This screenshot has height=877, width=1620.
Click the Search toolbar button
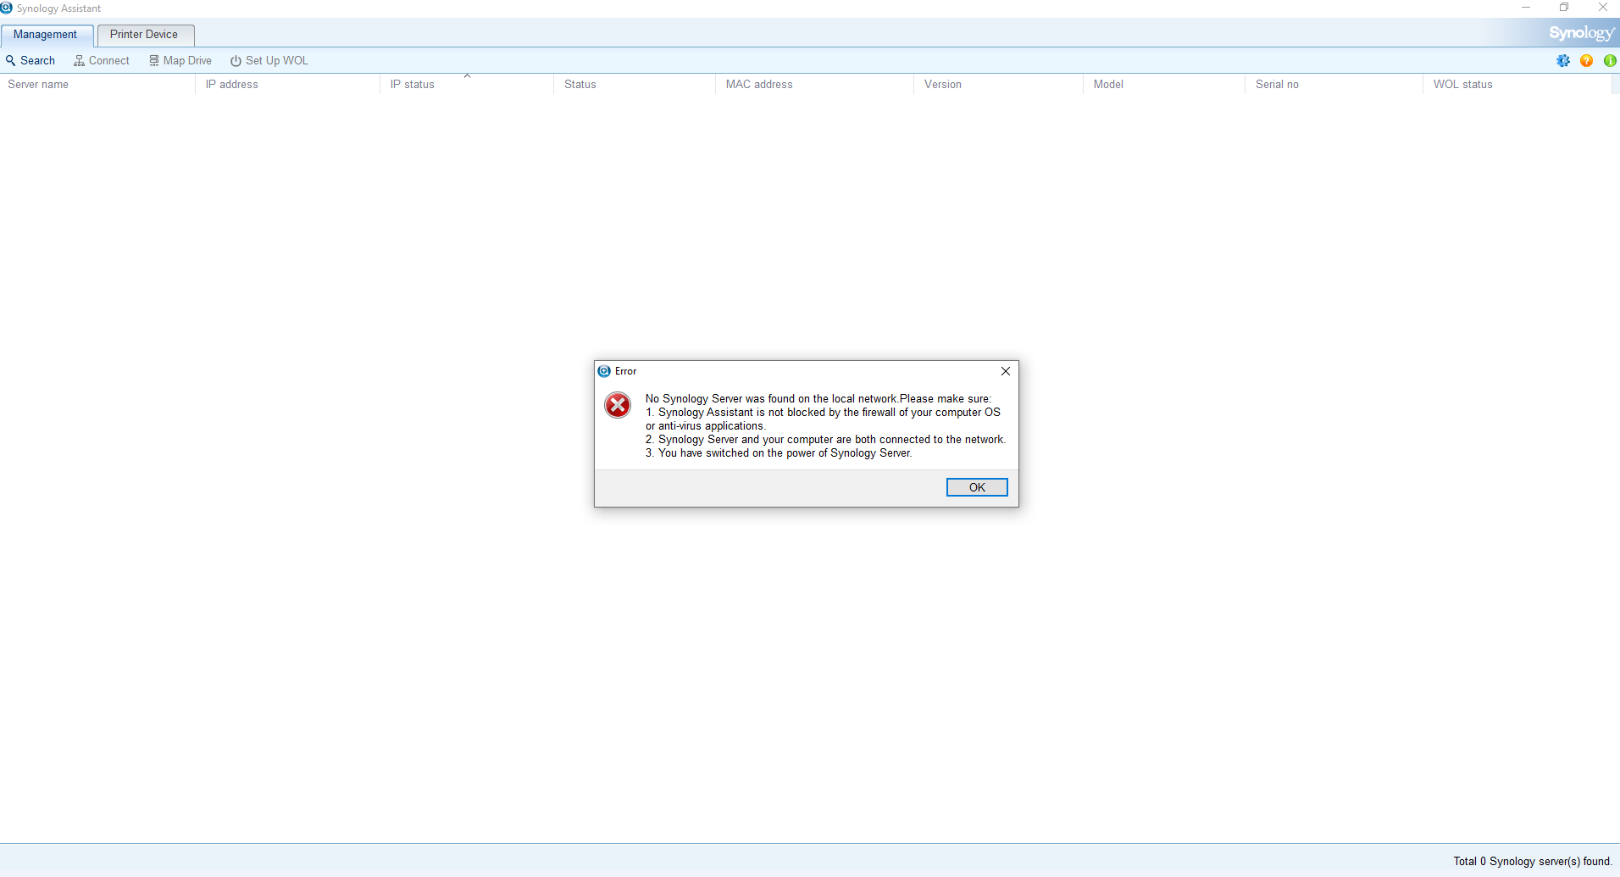tap(31, 61)
